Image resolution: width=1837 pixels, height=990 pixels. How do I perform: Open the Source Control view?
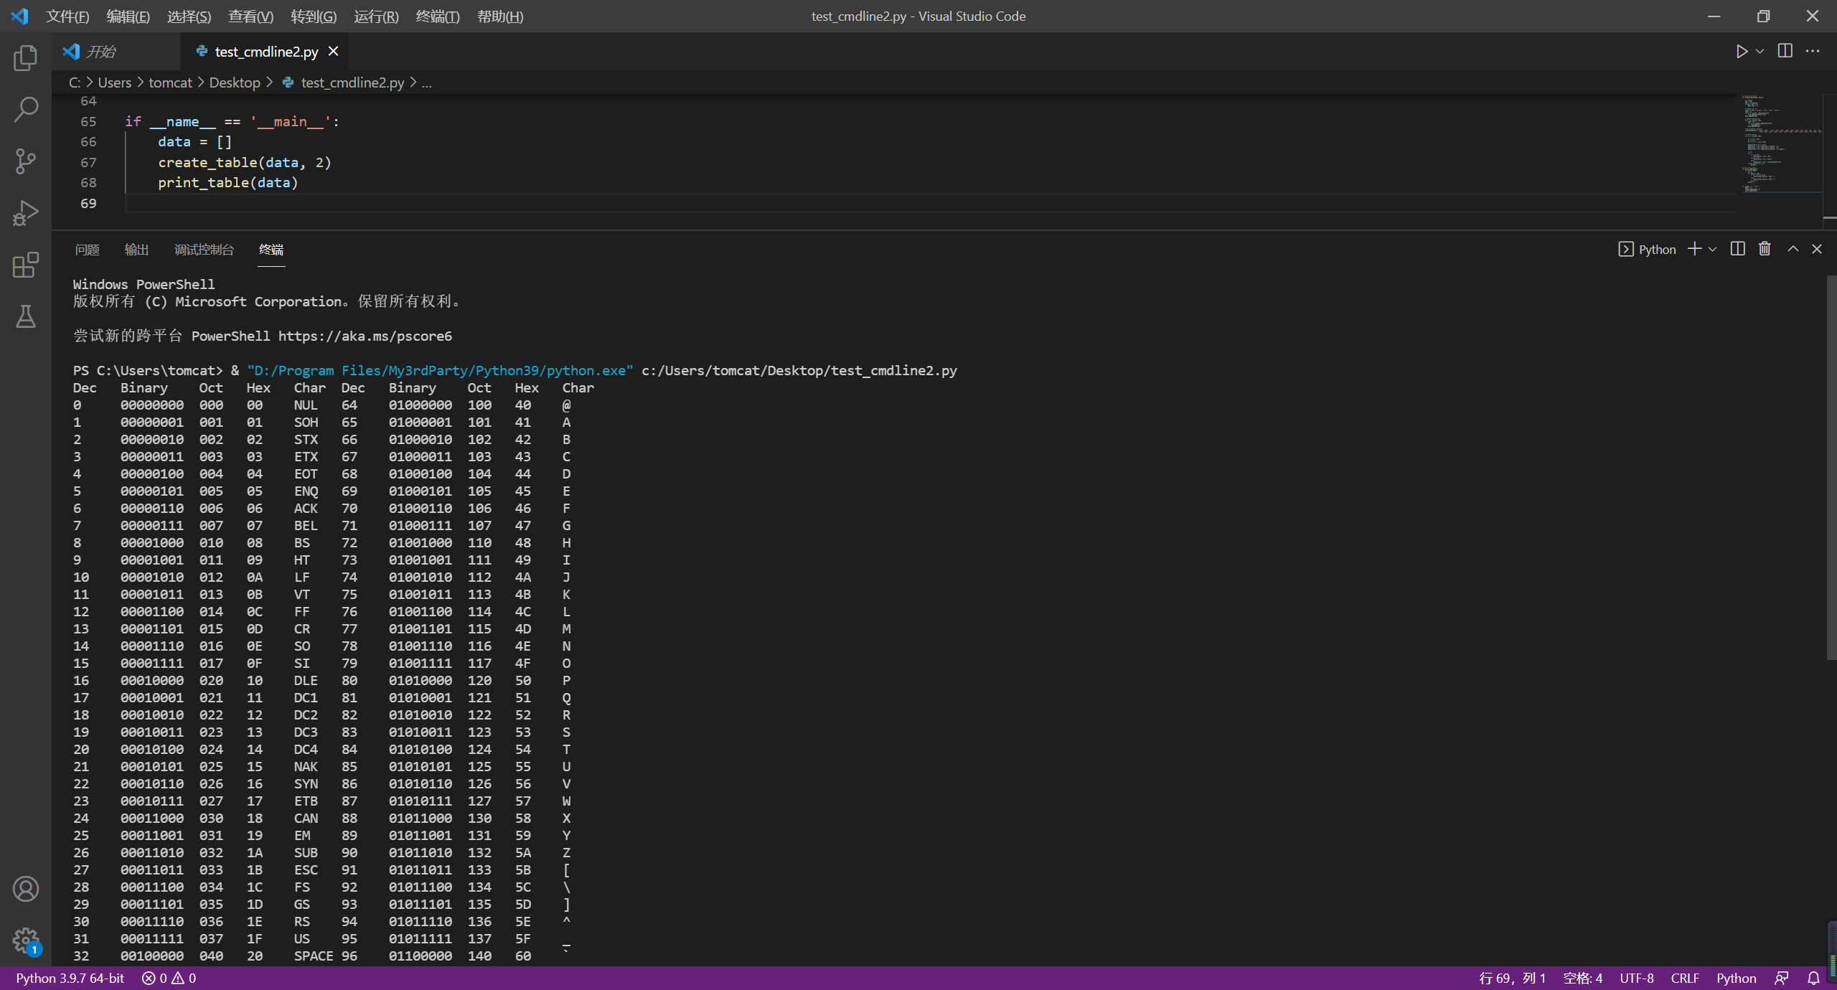(25, 161)
